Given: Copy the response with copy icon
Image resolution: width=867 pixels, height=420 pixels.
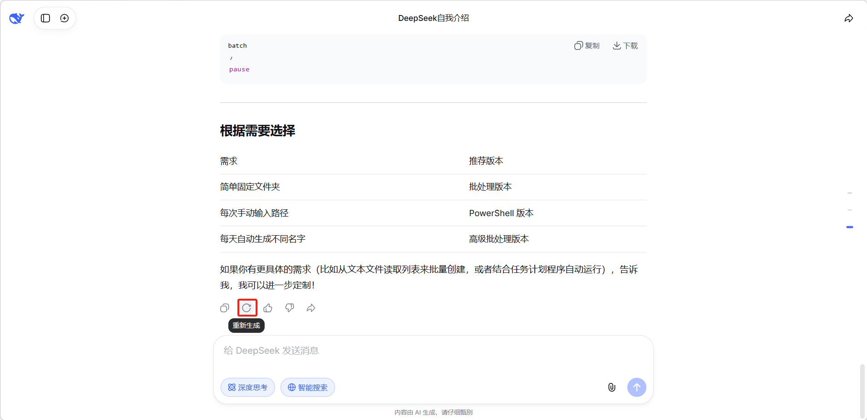Looking at the screenshot, I should (x=225, y=308).
